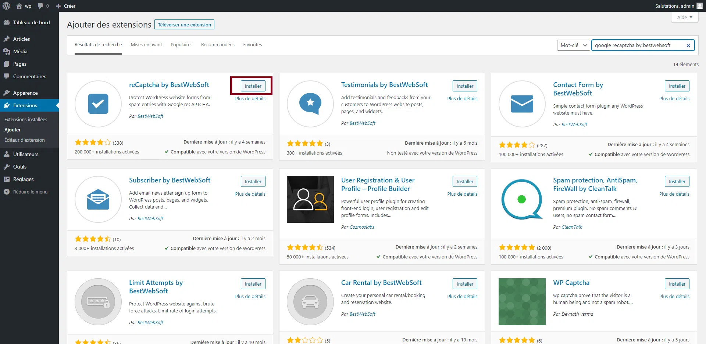The height and width of the screenshot is (344, 706).
Task: Switch to Favorites tab
Action: pyautogui.click(x=253, y=45)
